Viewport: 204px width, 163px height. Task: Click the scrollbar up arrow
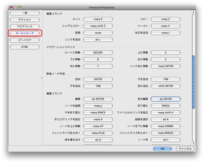pos(193,12)
